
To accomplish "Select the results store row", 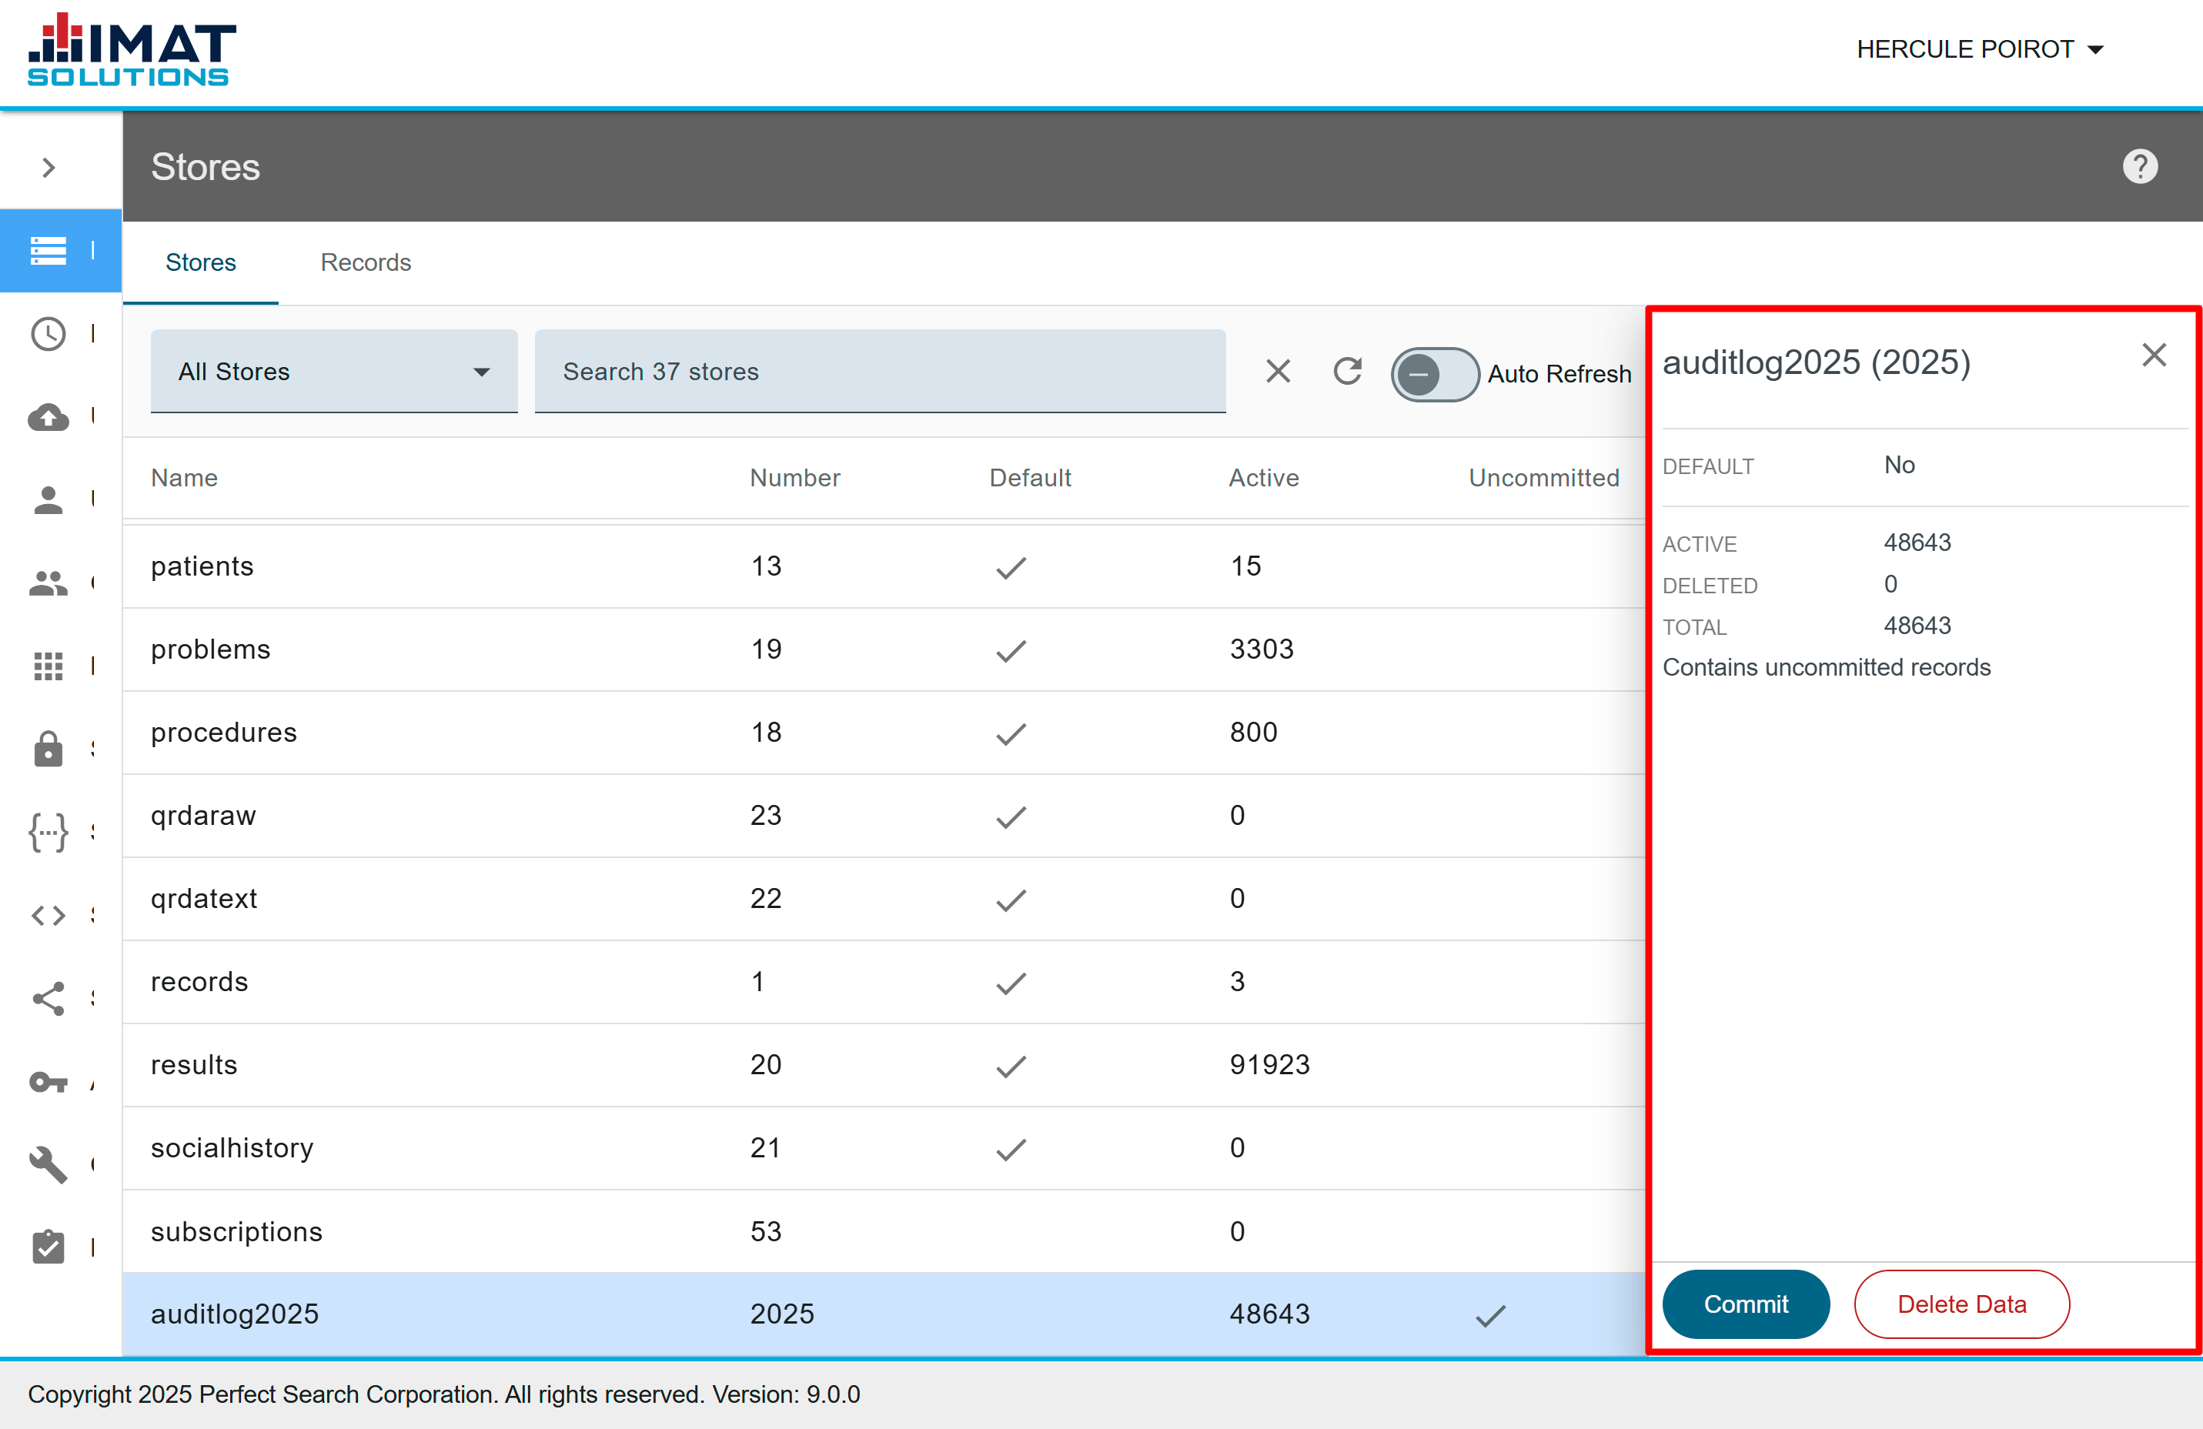I will coord(883,1065).
